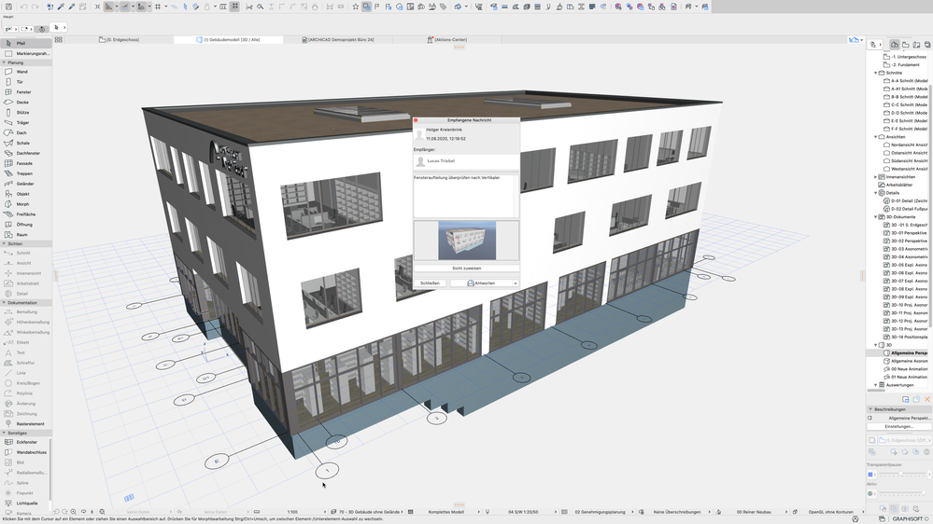933x524 pixels.
Task: Select the Freifläche (mesh) tool
Action: (x=25, y=214)
